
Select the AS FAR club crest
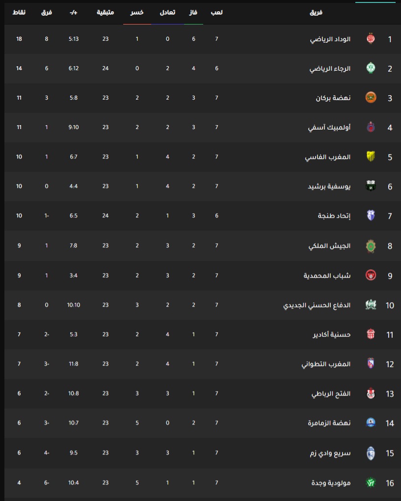(x=371, y=246)
